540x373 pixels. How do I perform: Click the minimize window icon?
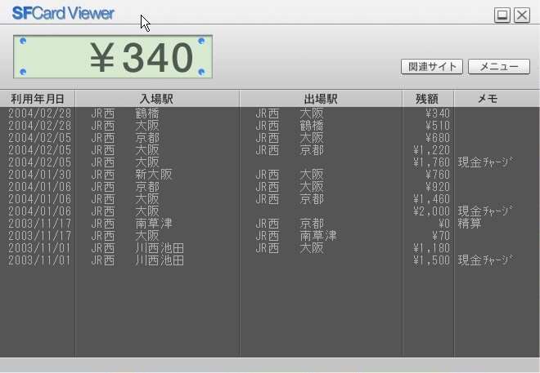pos(502,15)
